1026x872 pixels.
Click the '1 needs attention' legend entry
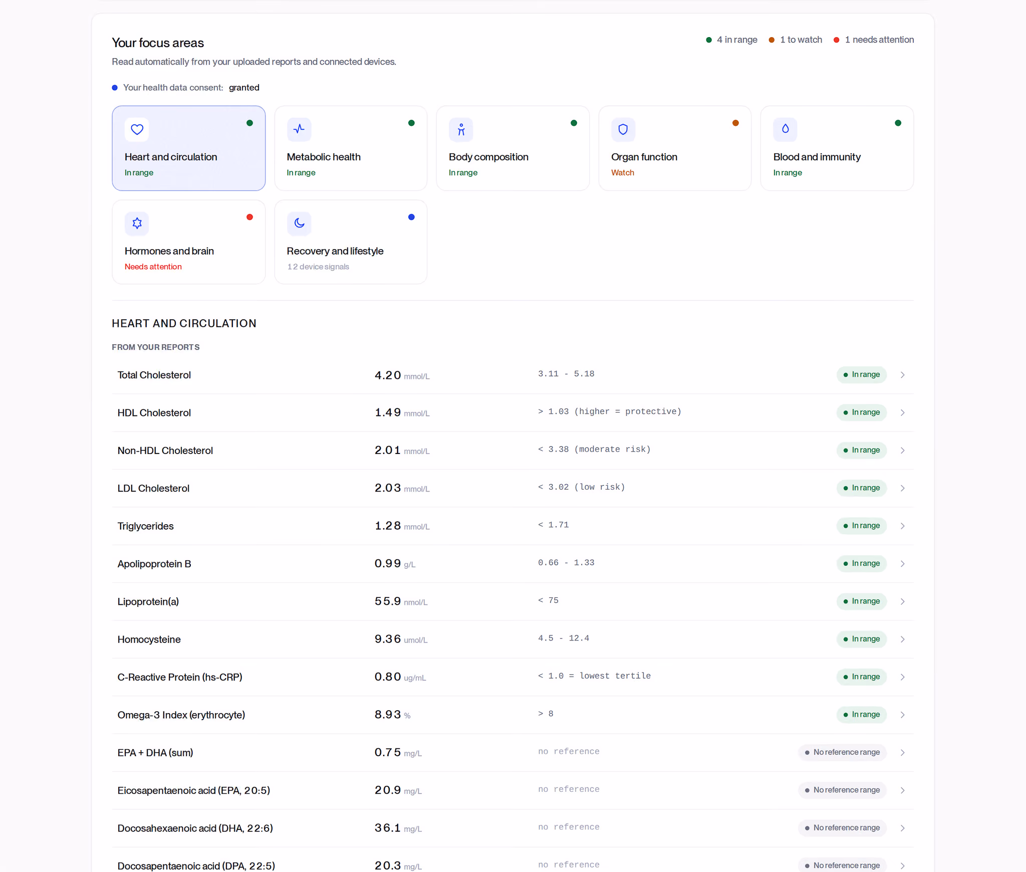point(874,40)
